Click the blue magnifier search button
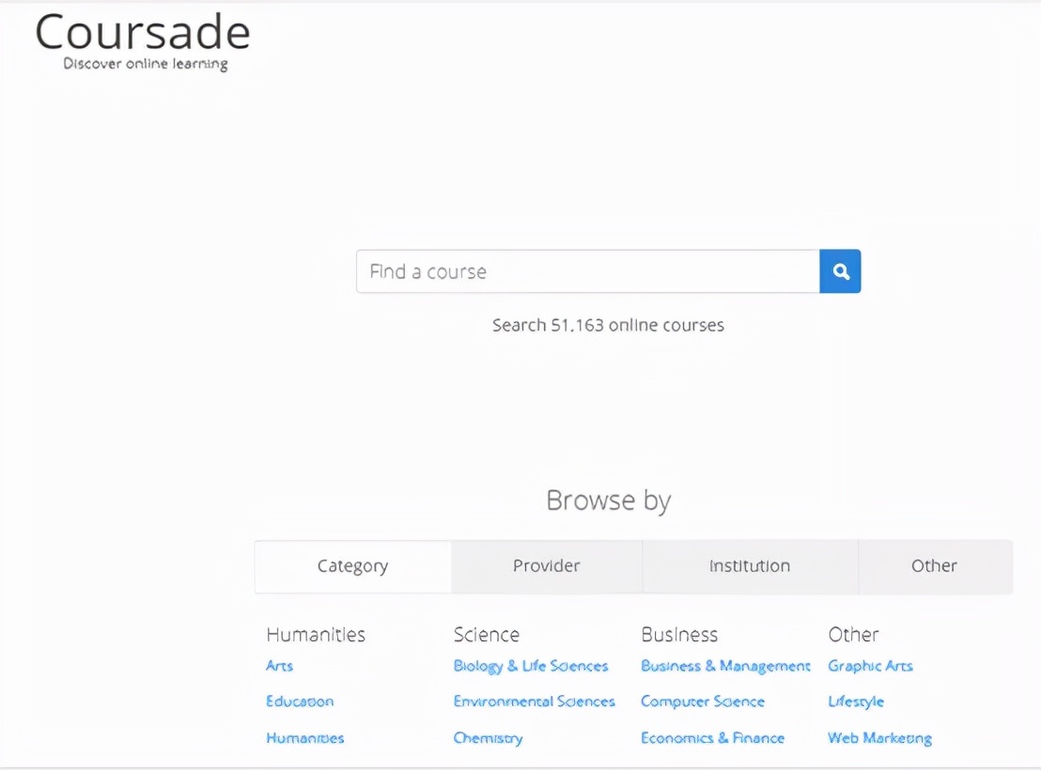 [840, 271]
